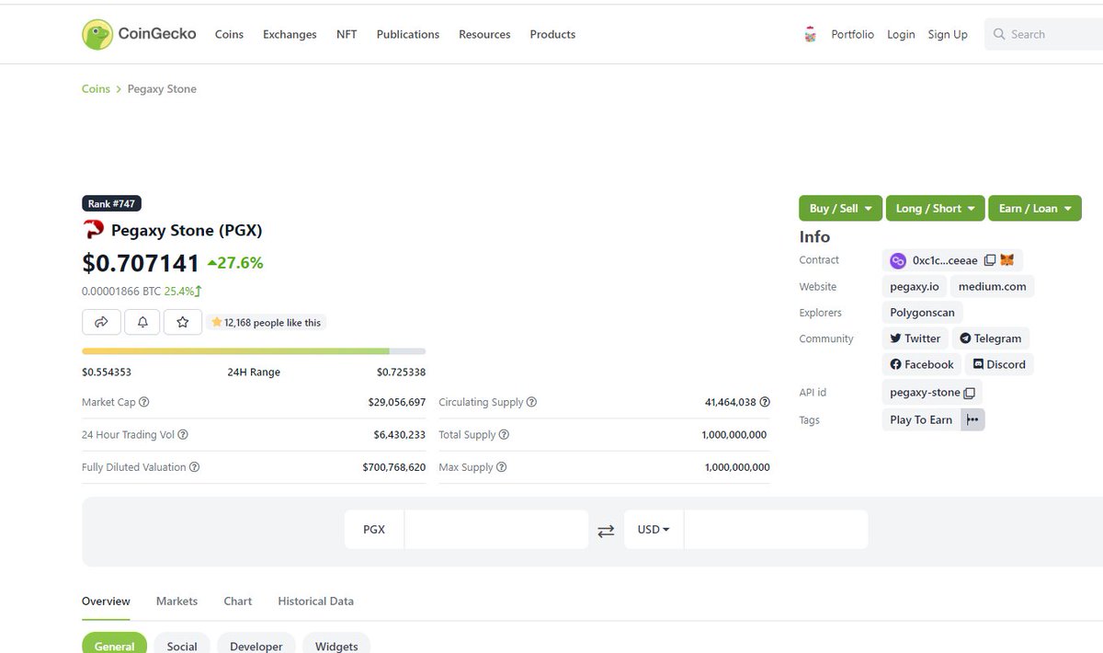Select the Overview tab
Viewport: 1103px width, 653px height.
[106, 601]
